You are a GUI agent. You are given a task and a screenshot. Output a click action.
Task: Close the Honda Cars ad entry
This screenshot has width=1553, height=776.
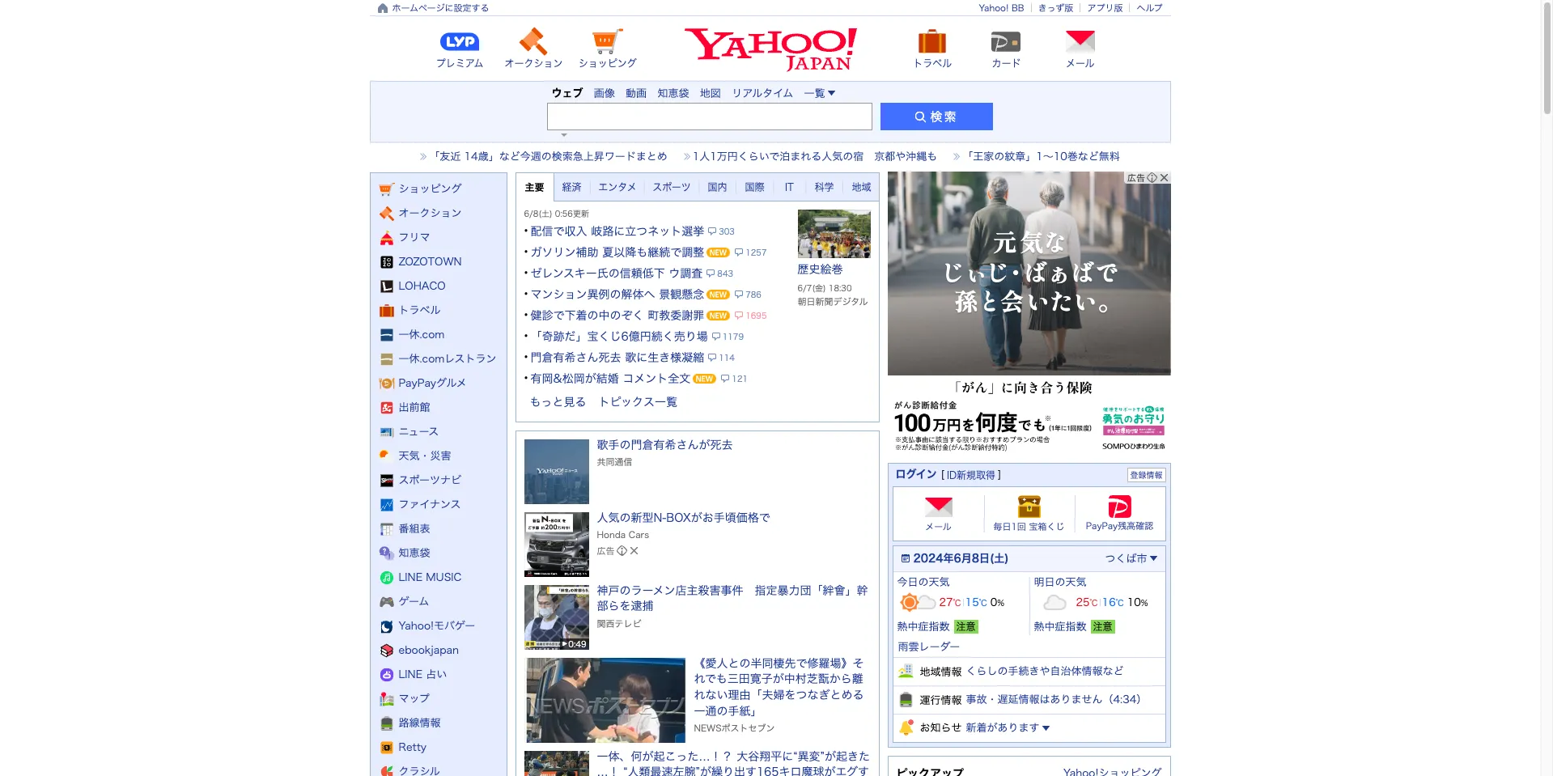pyautogui.click(x=634, y=551)
